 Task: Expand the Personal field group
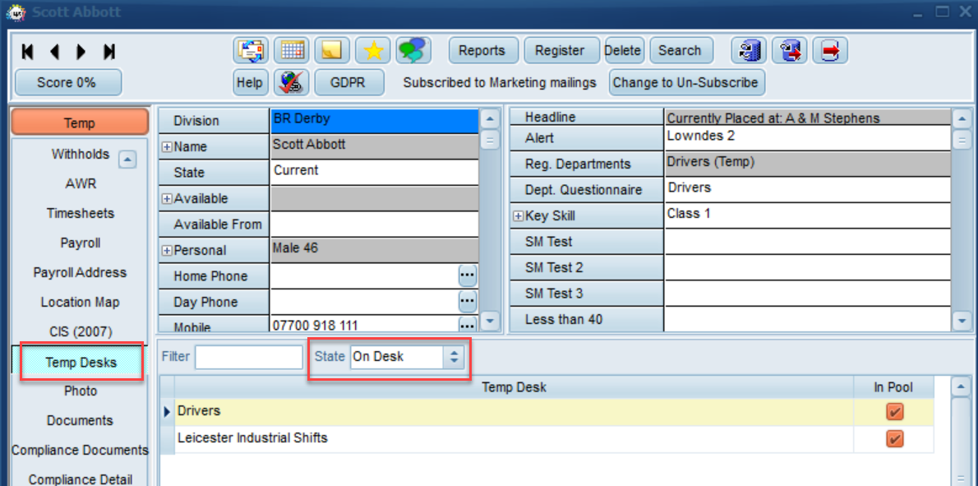[x=167, y=251]
